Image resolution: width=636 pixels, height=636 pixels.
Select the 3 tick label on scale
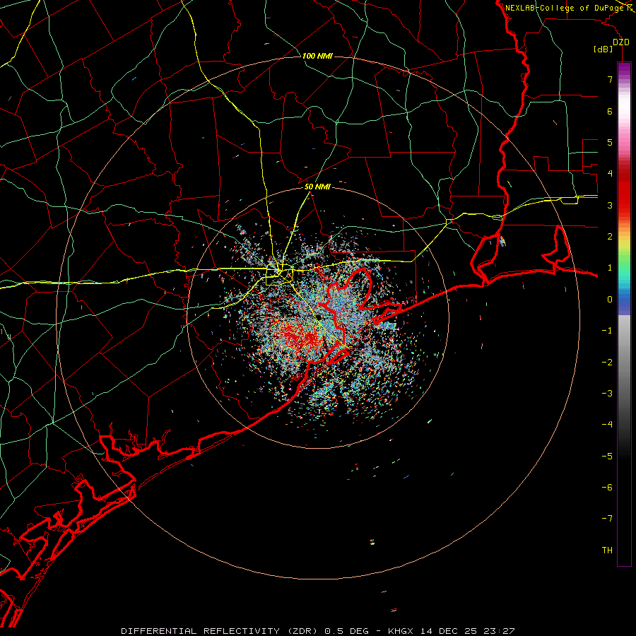click(610, 205)
